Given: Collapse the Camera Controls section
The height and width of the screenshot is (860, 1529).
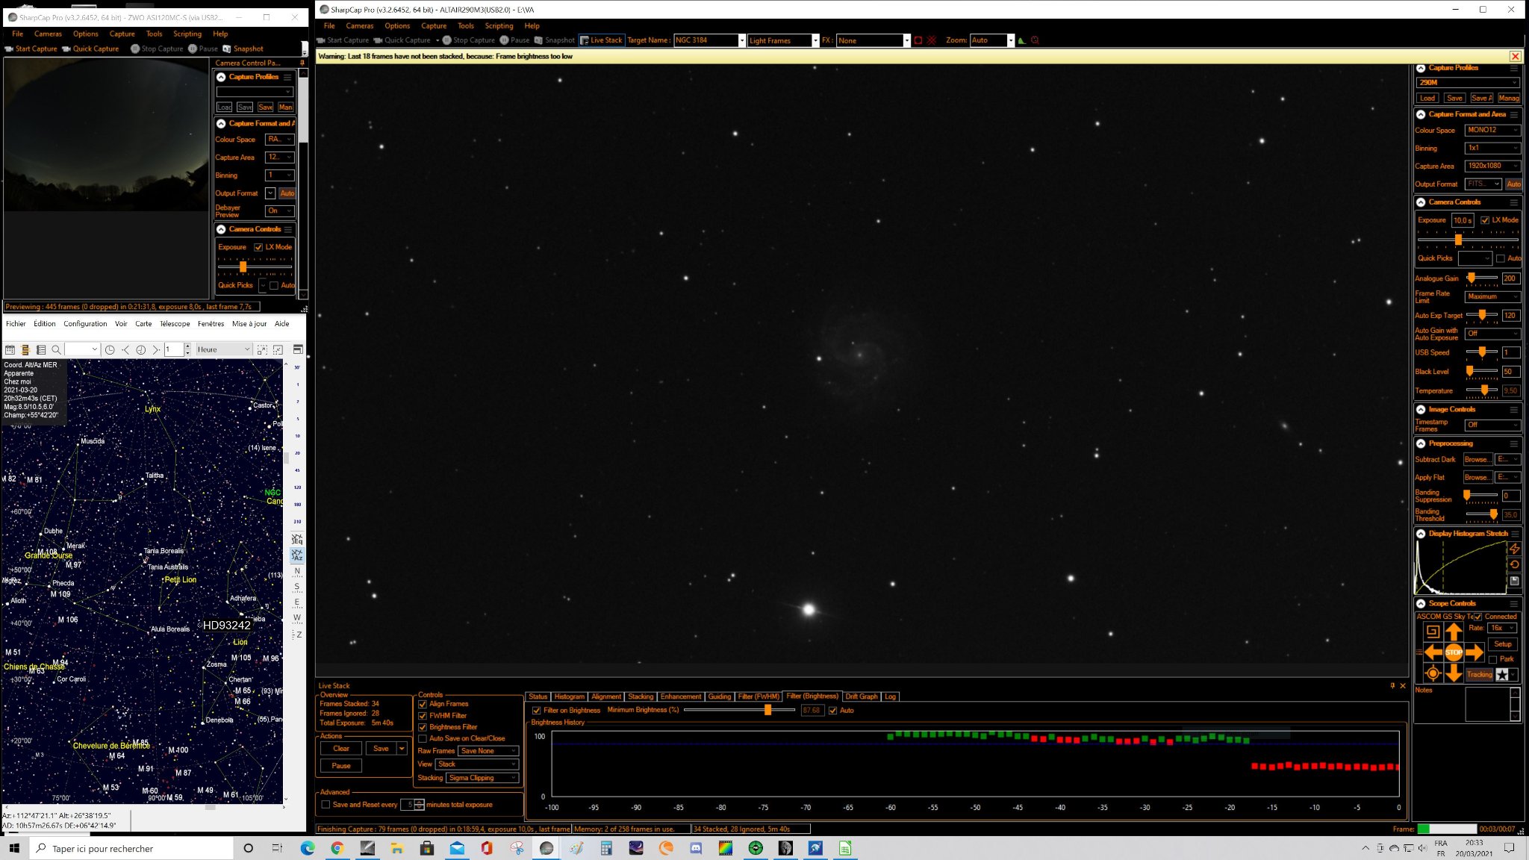Looking at the screenshot, I should [1421, 202].
